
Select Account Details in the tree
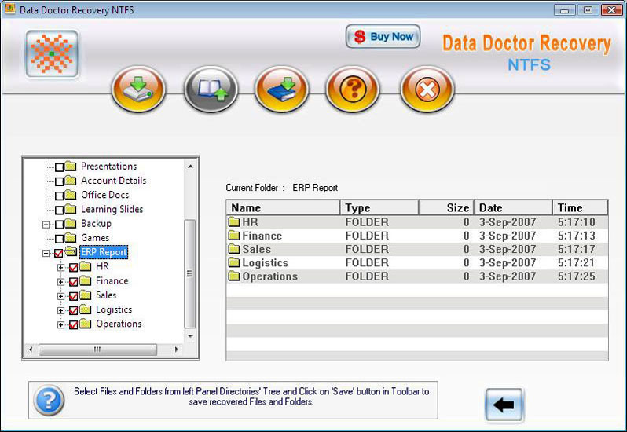tap(114, 181)
